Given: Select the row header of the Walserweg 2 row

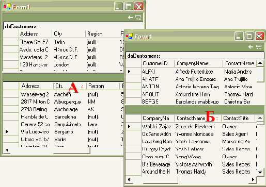Looking at the screenshot, I should tap(11, 94).
